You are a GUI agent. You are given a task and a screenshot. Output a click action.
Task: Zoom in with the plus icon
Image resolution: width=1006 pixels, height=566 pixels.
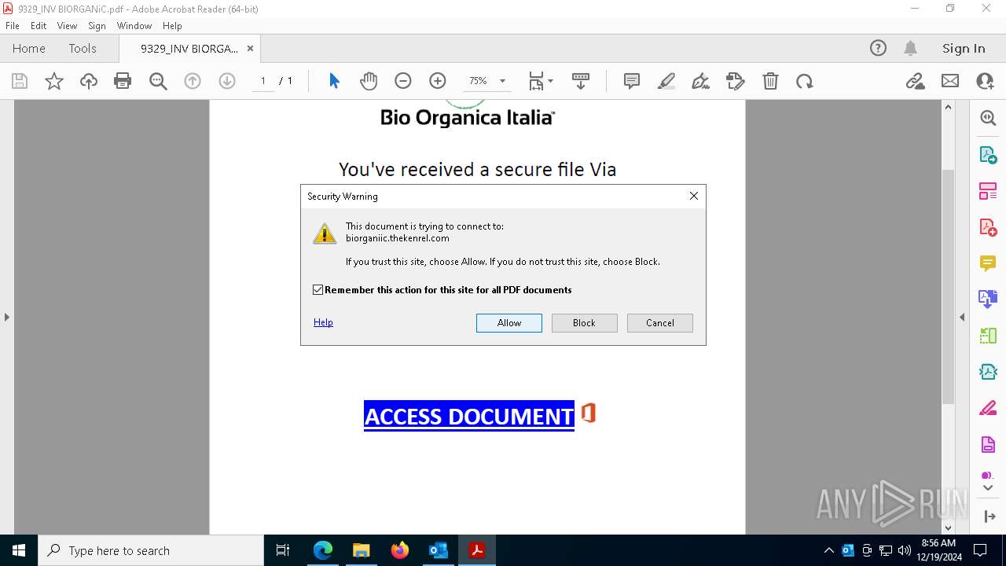438,81
